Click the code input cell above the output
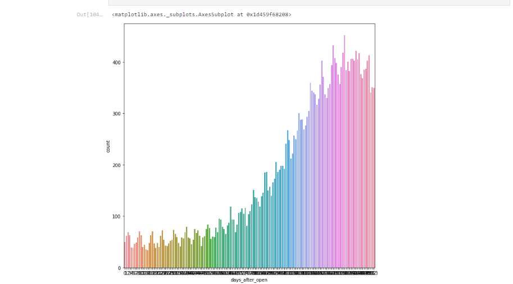This screenshot has height=284, width=513. click(309, 2)
